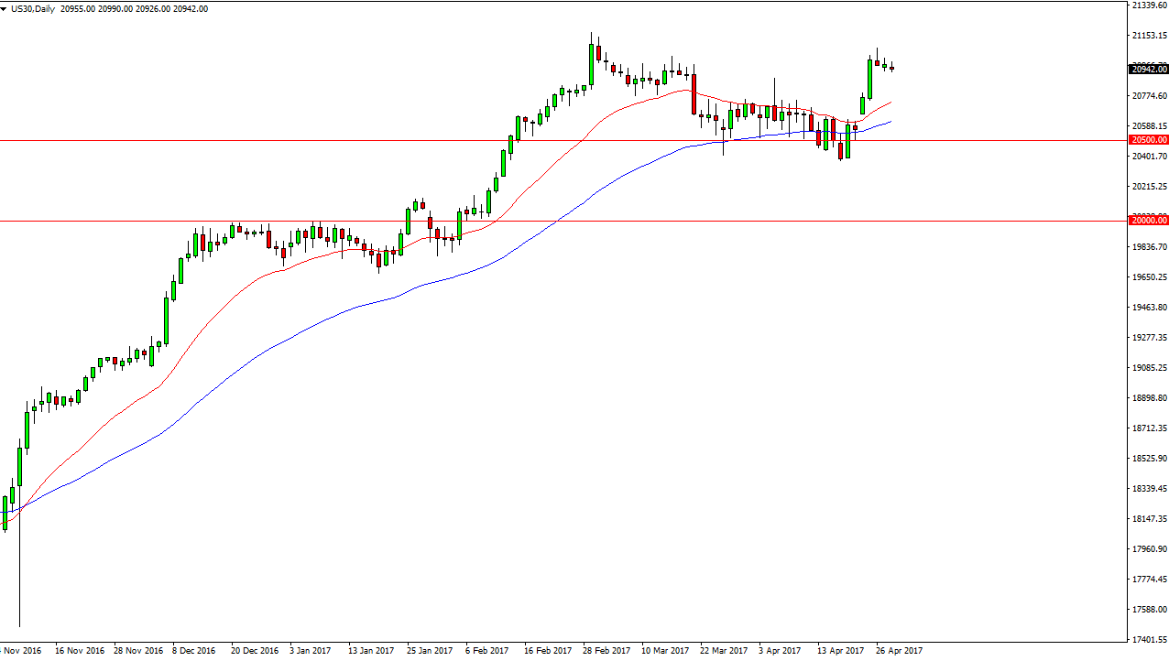Viewport: 1169px width, 661px height.
Task: Click the 21339.60 price scale label
Action: point(1148,5)
